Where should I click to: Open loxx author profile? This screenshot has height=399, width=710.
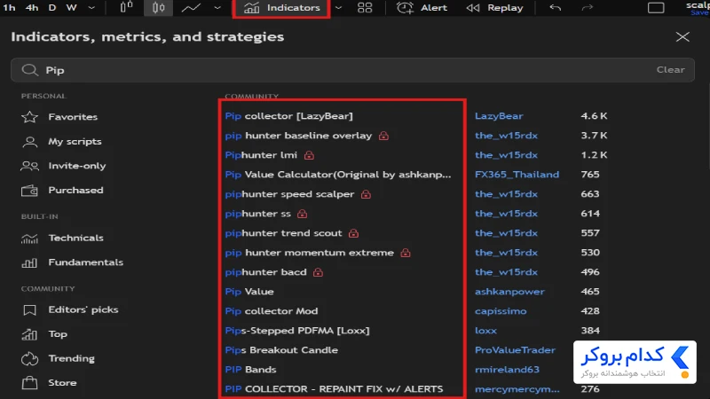pos(485,330)
